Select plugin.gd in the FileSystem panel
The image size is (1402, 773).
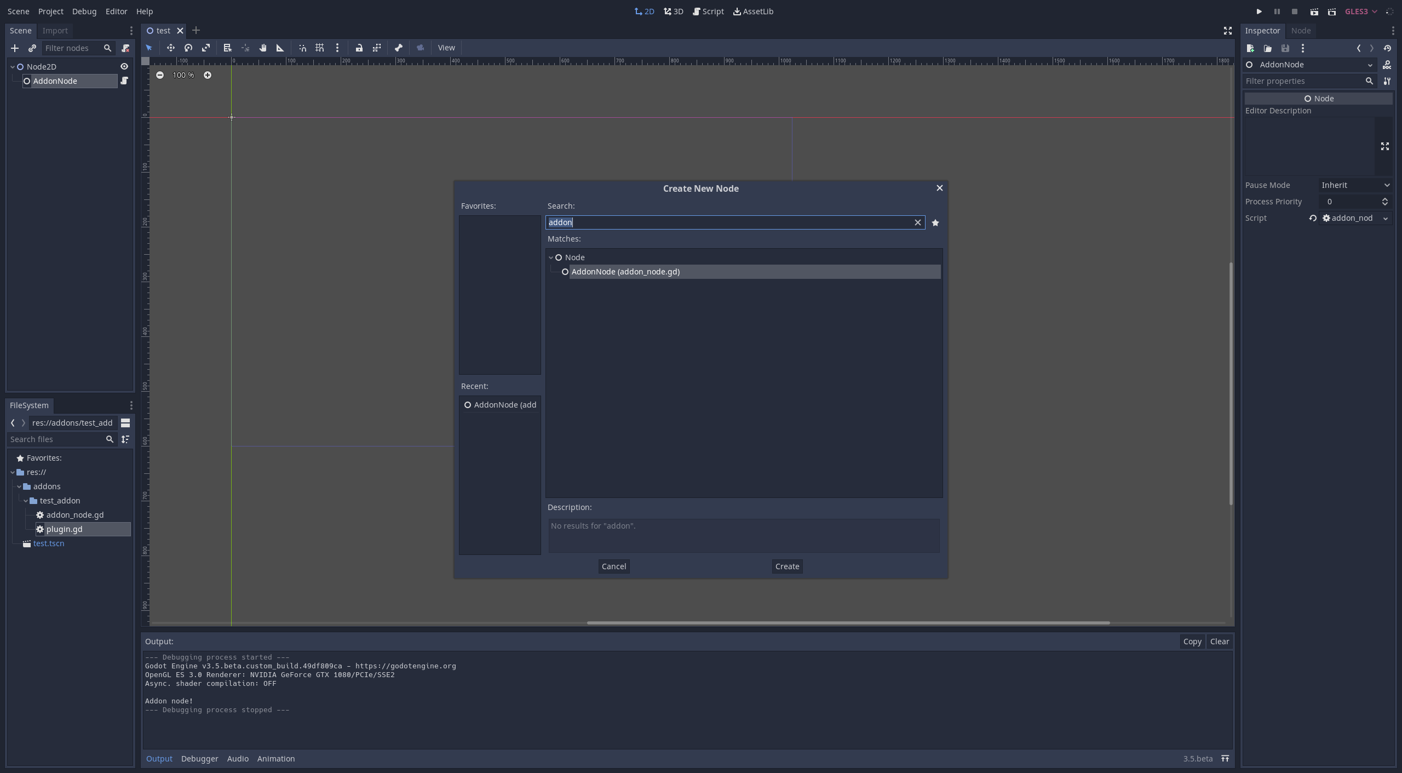[x=65, y=529]
